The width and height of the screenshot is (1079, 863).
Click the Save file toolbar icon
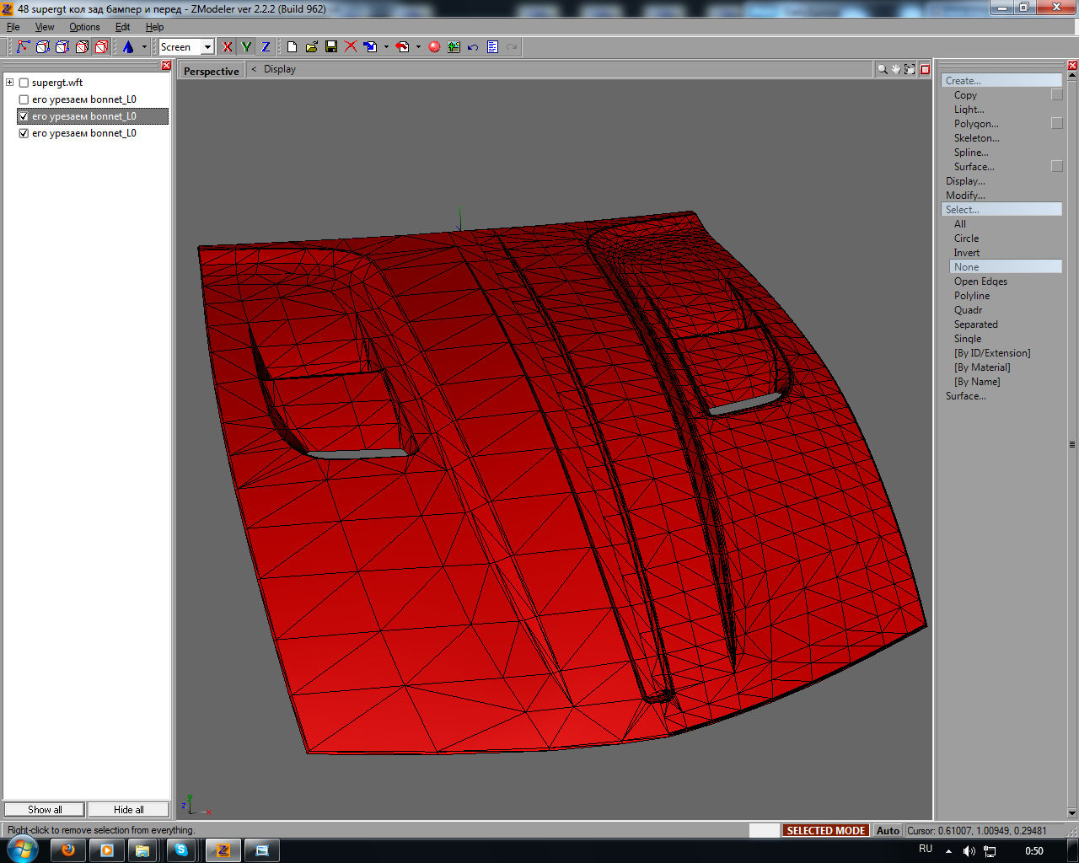331,47
